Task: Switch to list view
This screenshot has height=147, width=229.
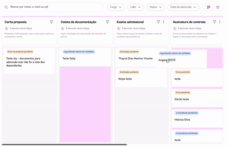Action: pyautogui.click(x=218, y=7)
